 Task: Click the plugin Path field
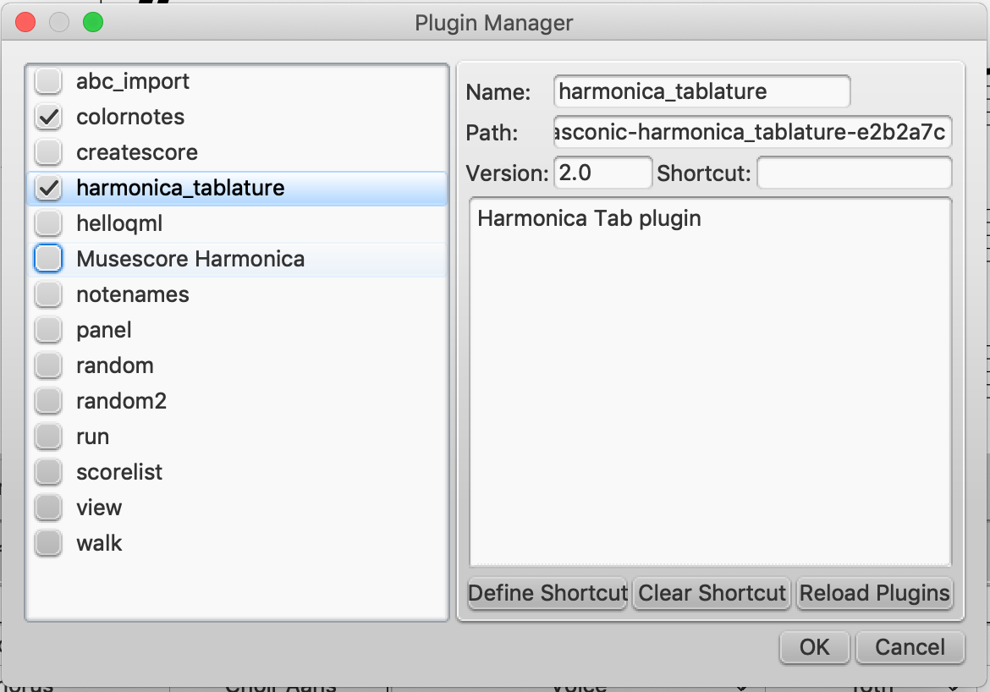(x=752, y=132)
